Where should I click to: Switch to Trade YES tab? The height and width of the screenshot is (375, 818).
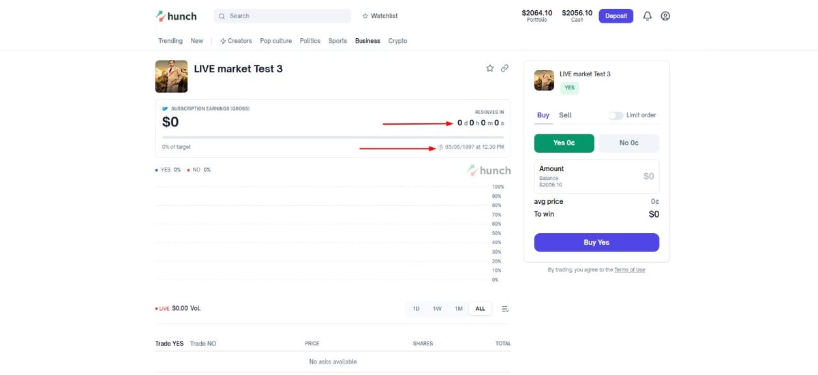pos(169,344)
